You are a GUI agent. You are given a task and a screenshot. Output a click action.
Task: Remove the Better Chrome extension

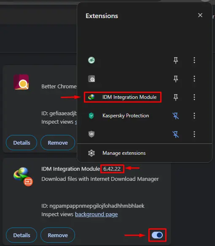click(58, 143)
